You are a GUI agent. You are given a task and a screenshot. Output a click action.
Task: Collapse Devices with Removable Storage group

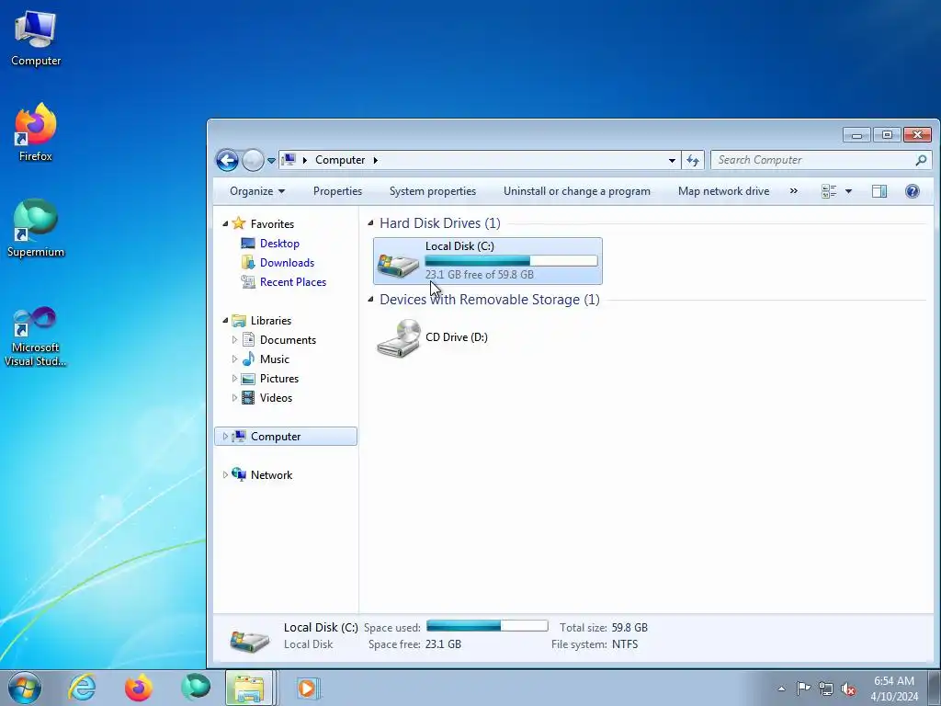pos(370,300)
